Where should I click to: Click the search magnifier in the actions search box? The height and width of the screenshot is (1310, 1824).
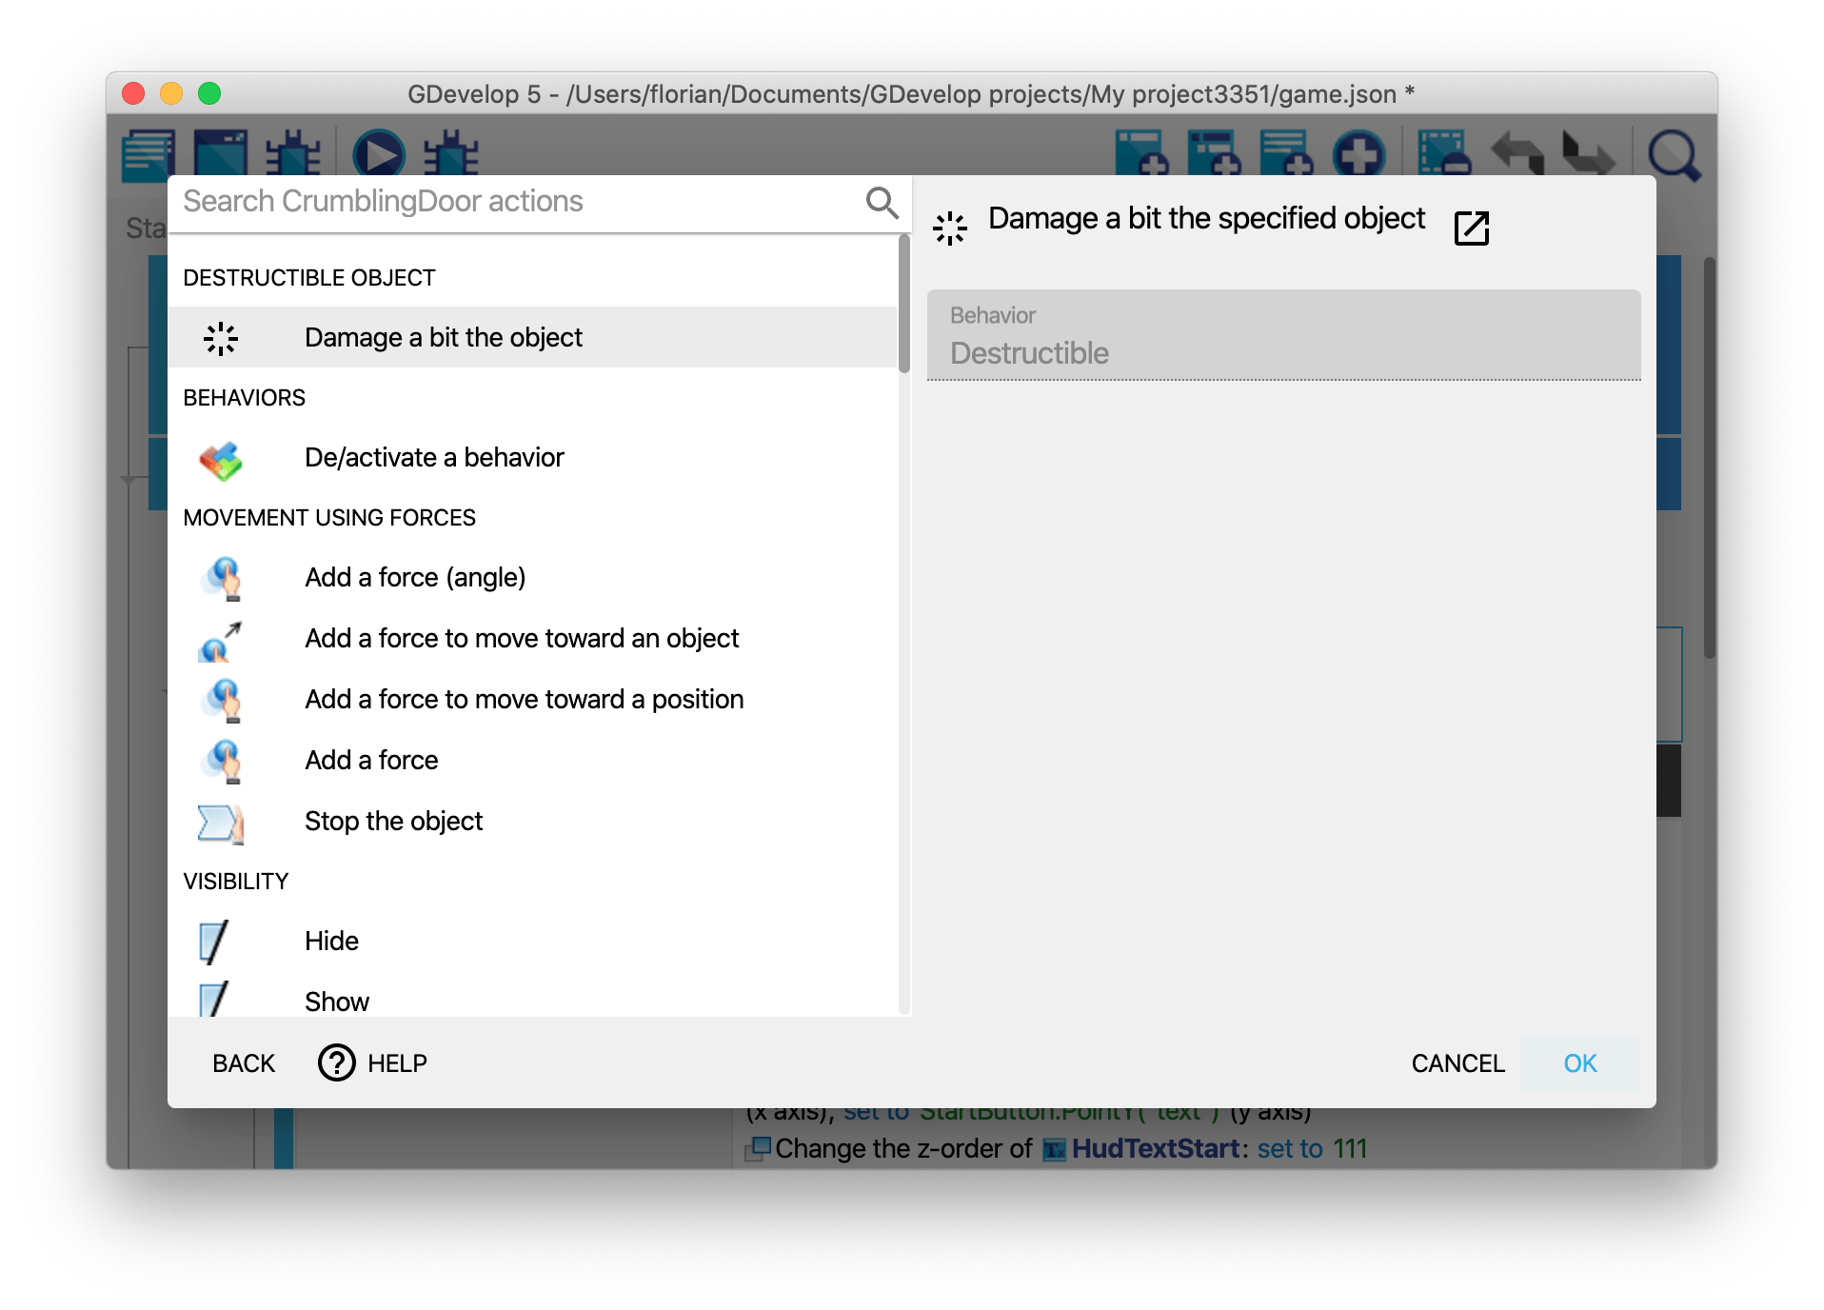[x=882, y=203]
